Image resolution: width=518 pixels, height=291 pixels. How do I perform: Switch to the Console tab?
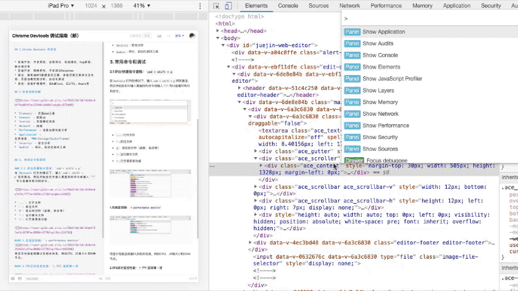(x=288, y=6)
